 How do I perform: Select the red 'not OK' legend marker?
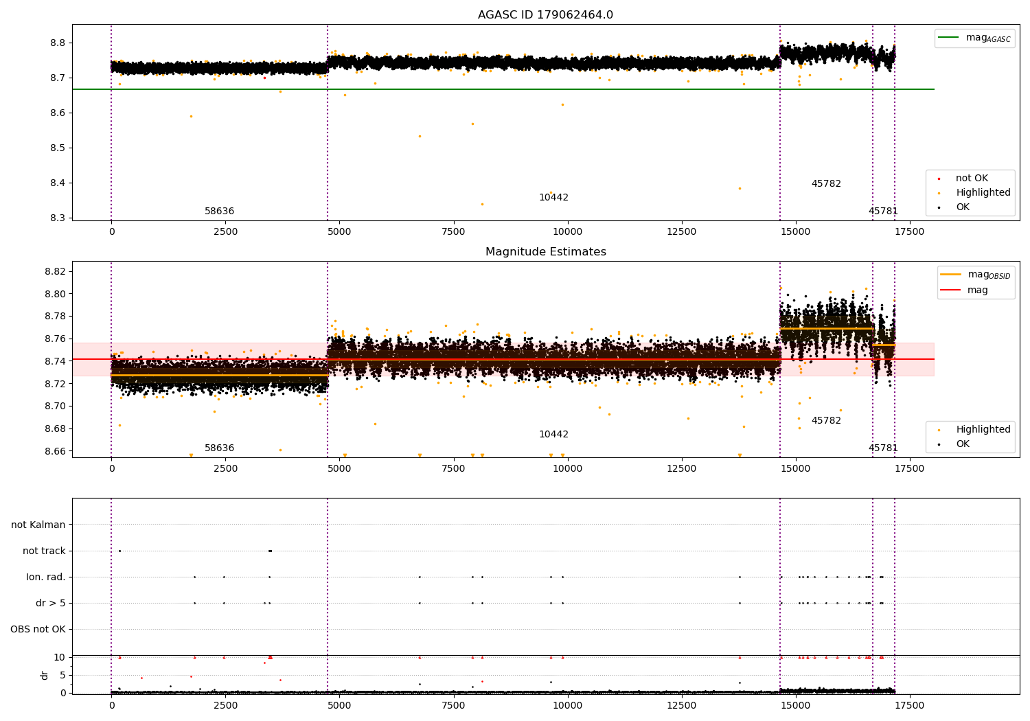pos(939,179)
